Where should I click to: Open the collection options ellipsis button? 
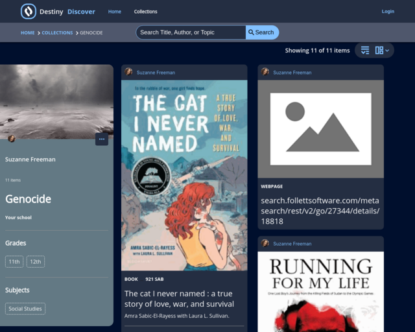pyautogui.click(x=102, y=139)
